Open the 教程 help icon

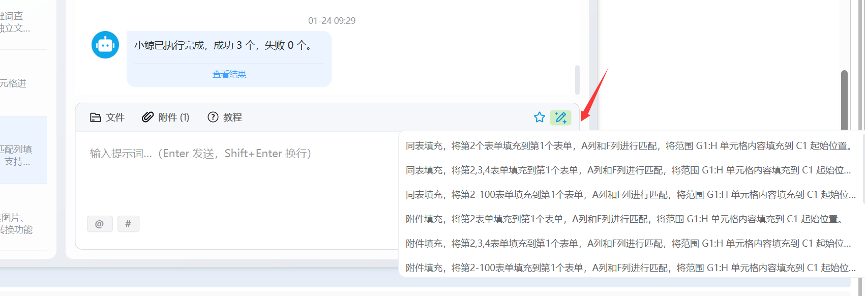point(213,117)
